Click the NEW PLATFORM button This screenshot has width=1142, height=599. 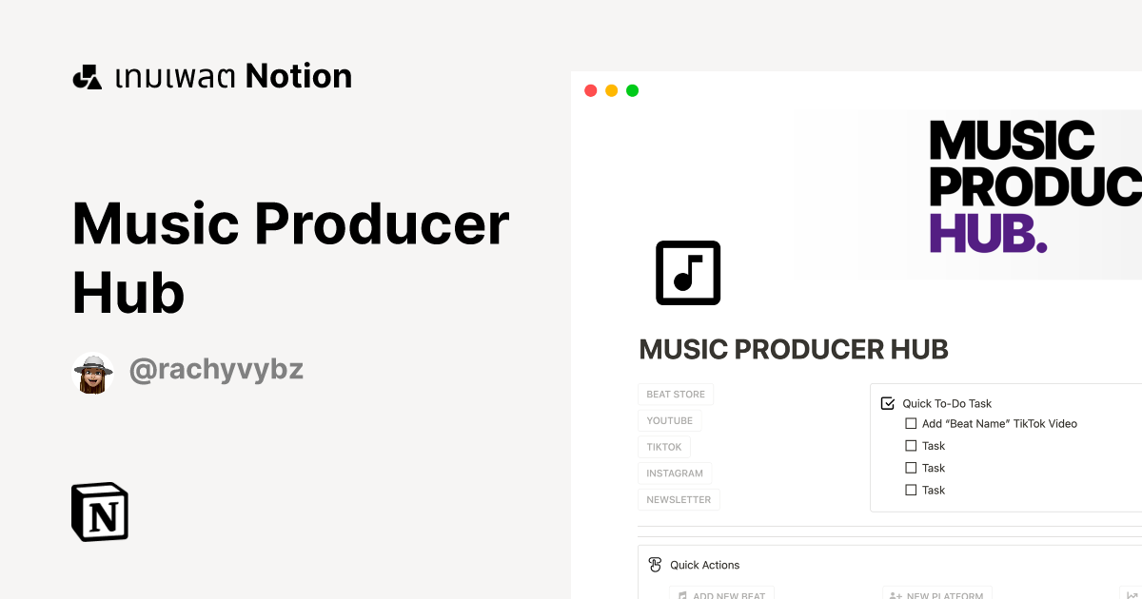tap(936, 595)
